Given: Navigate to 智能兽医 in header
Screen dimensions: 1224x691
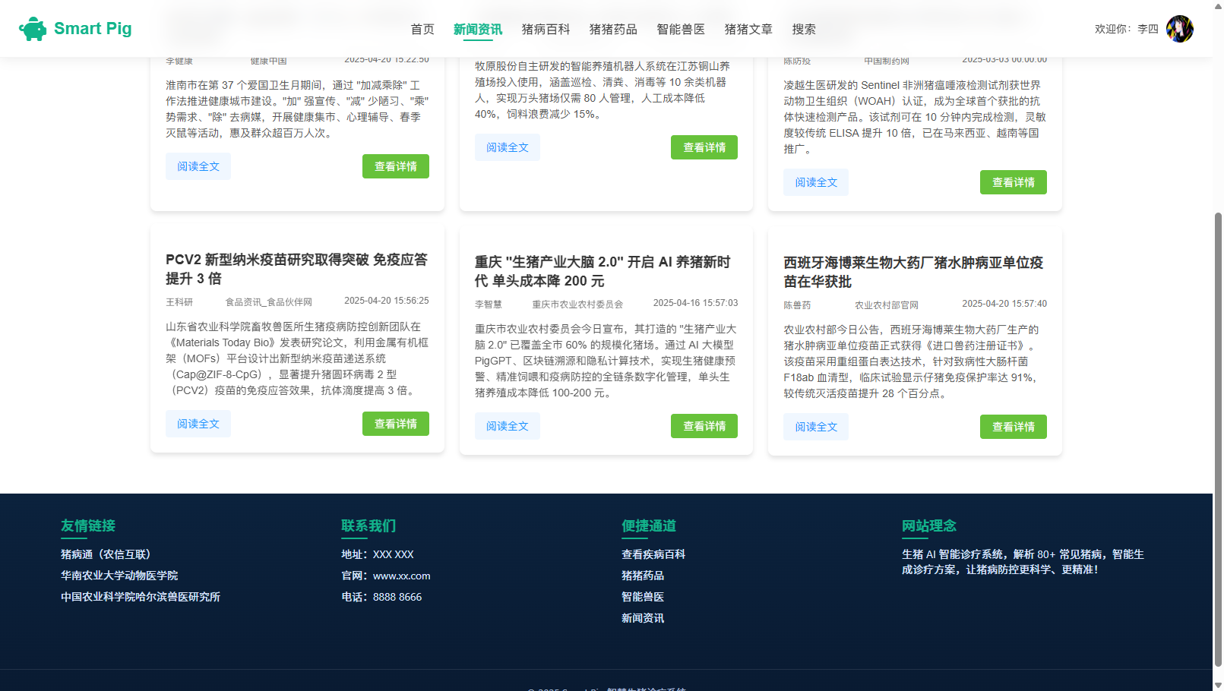Looking at the screenshot, I should tap(681, 29).
